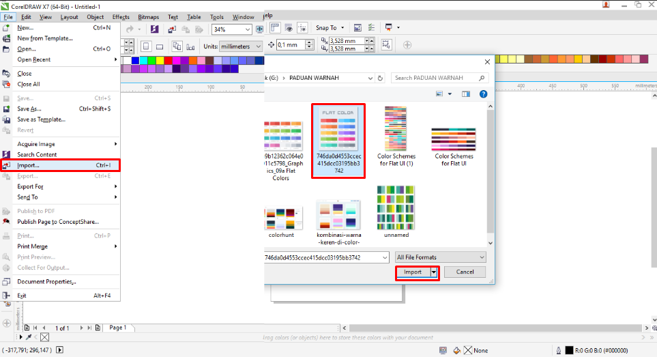Toggle show guidelines icon
Viewport: 657px width, 357px height.
click(x=302, y=28)
